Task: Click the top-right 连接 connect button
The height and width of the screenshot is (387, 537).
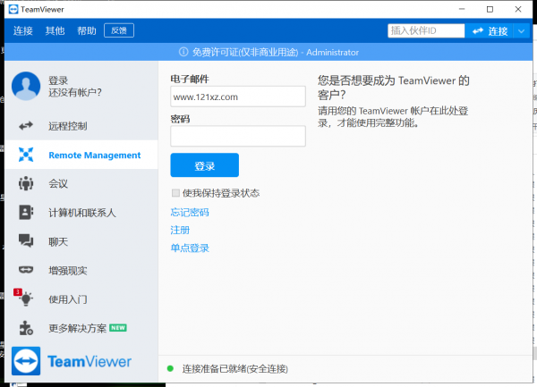Action: tap(489, 31)
